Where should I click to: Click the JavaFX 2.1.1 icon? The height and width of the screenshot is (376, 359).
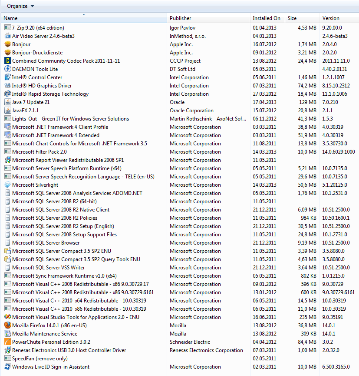coord(8,110)
